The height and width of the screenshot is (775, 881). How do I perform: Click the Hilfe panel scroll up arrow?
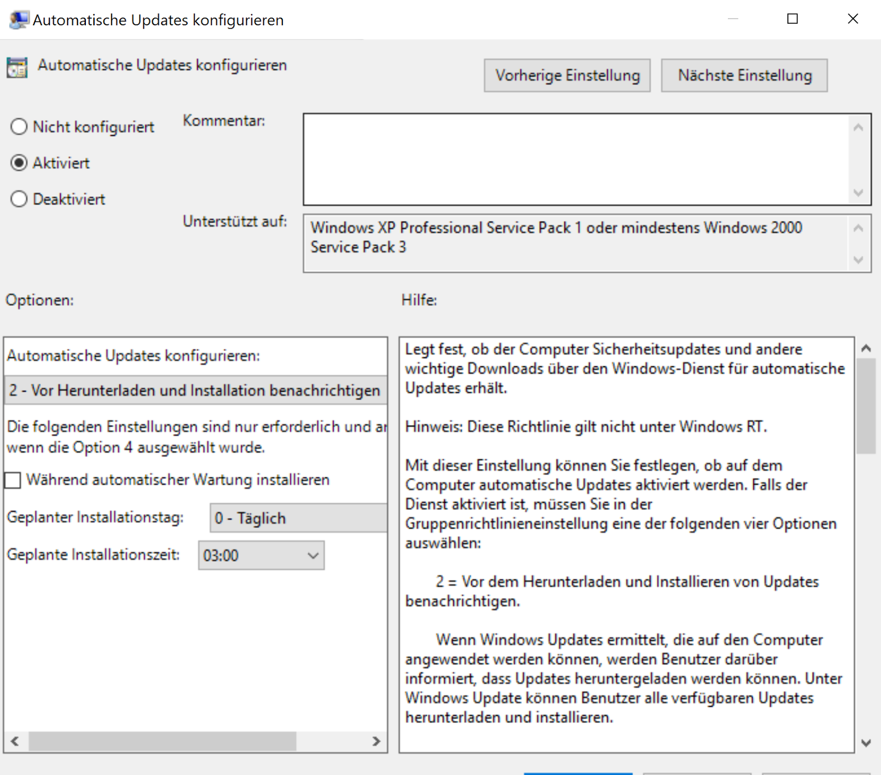coord(866,348)
